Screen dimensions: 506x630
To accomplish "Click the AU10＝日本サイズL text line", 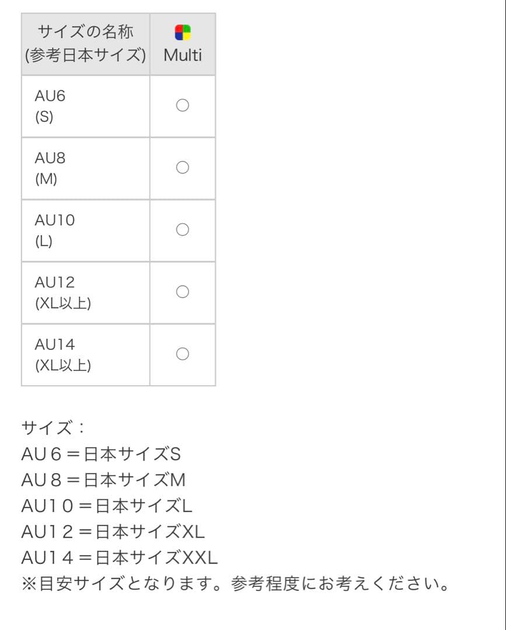I will point(107,506).
